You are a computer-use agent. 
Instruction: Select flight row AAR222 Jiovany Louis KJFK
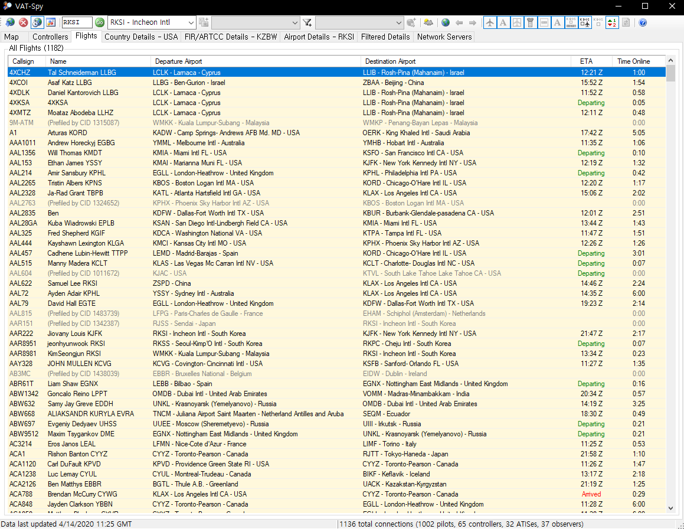(x=337, y=334)
